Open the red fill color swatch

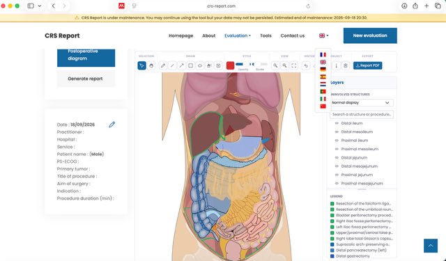tap(230, 65)
